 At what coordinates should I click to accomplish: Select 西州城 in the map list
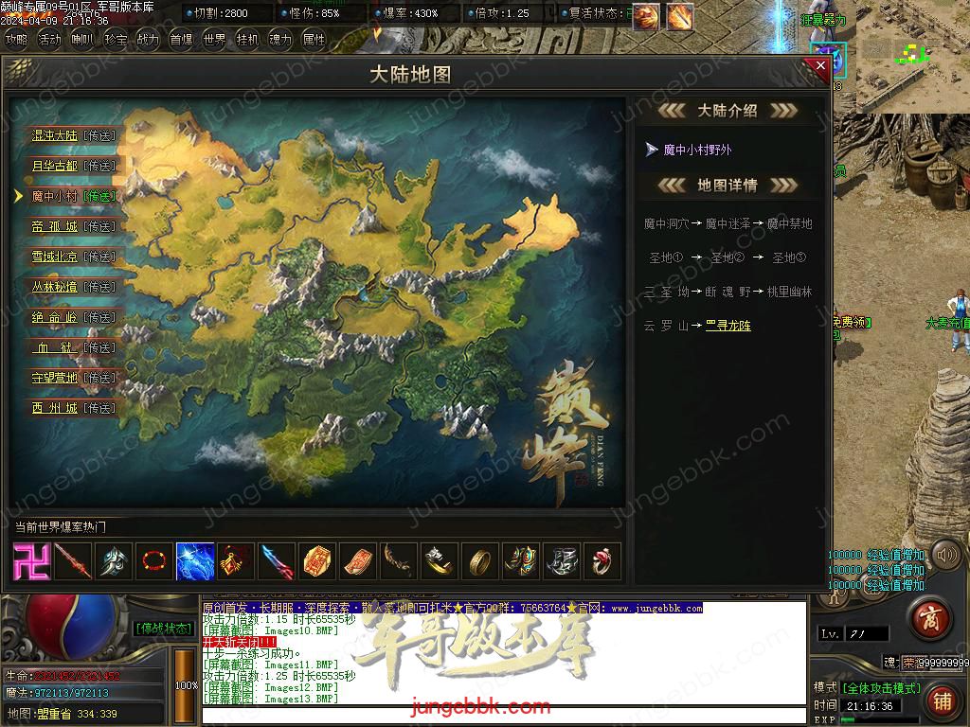[x=54, y=408]
